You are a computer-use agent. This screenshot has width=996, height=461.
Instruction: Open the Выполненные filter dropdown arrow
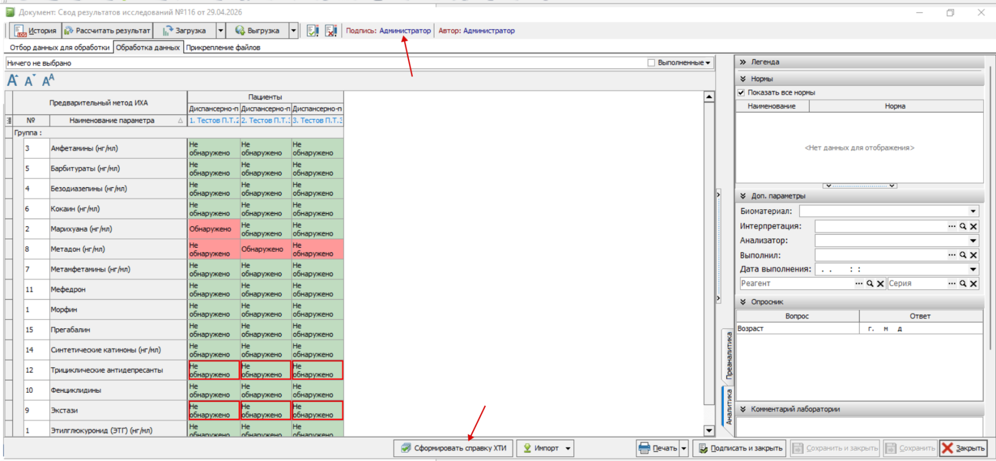(708, 63)
